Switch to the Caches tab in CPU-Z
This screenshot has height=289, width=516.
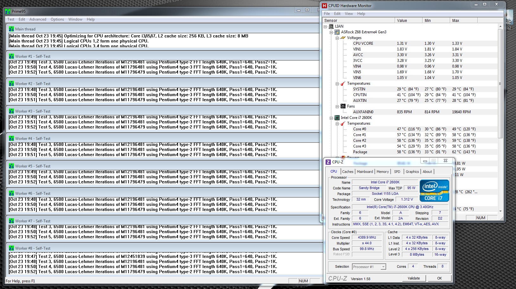click(347, 172)
